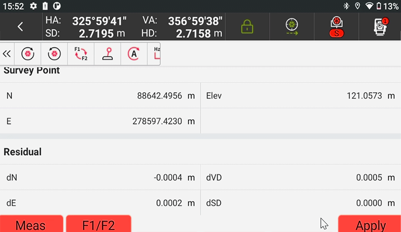The image size is (401, 232).
Task: Collapse the toolbar with double chevron
Action: pos(7,54)
